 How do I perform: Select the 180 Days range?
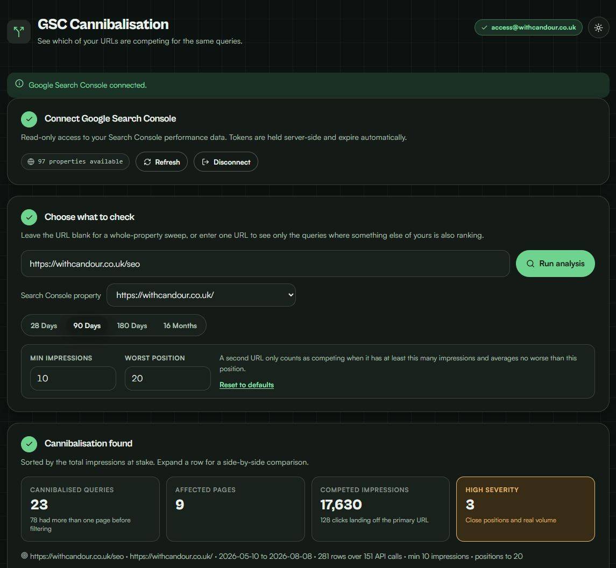[x=132, y=325]
